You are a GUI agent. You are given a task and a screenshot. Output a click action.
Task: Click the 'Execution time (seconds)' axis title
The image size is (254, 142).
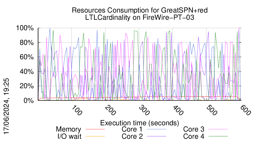click(x=140, y=123)
